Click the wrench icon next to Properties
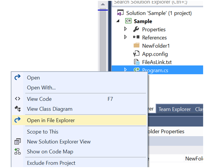 [x=136, y=29]
